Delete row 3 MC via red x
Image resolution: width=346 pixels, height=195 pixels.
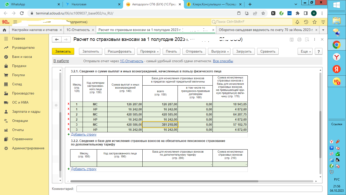pos(68,124)
